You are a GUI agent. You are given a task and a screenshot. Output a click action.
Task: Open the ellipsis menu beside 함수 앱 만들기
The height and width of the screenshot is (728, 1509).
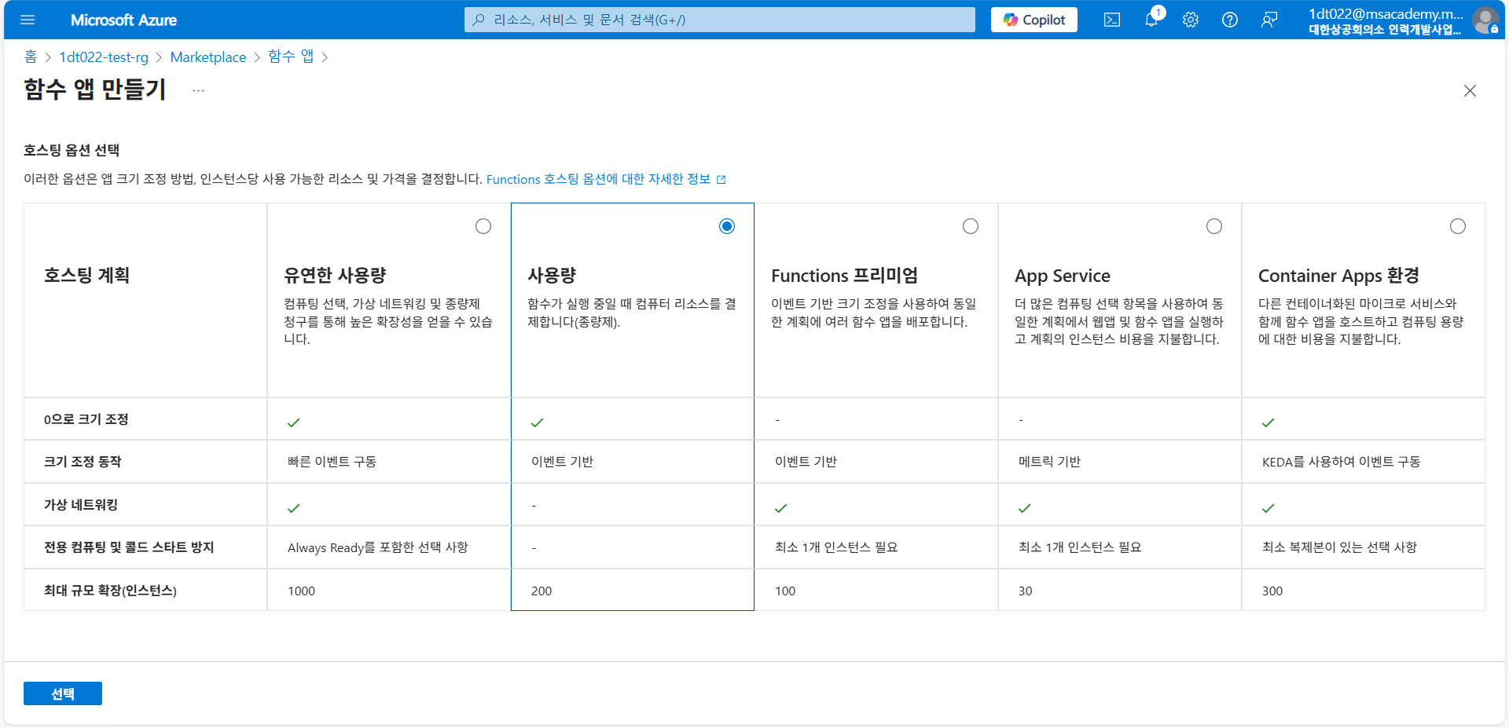(198, 90)
